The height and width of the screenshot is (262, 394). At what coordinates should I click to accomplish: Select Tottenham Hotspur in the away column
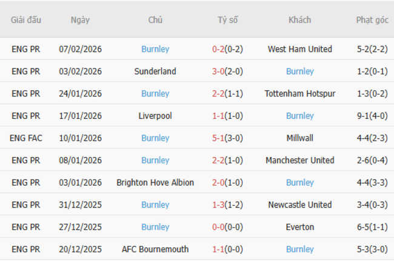299,93
